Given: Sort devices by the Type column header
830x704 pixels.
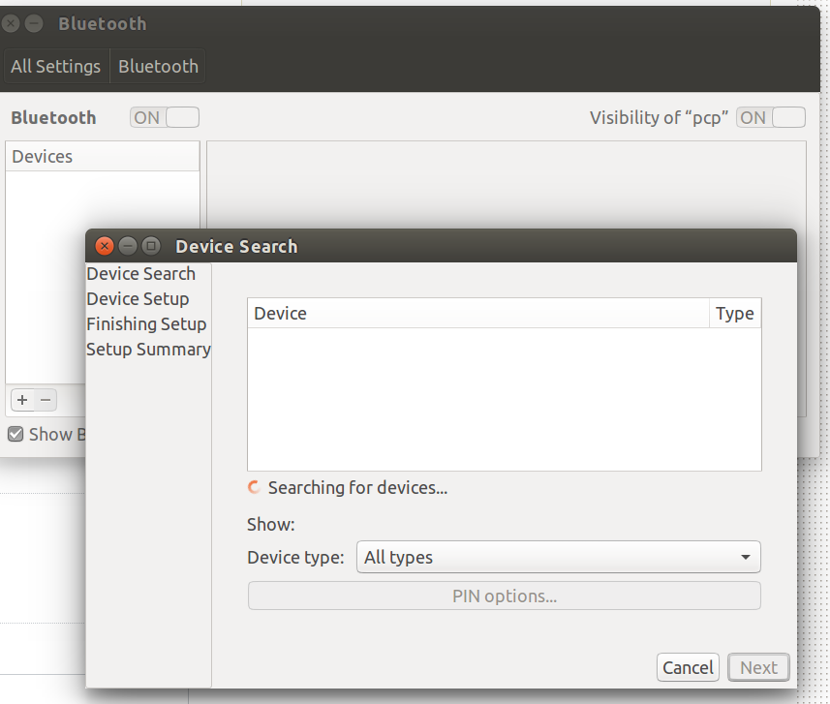Looking at the screenshot, I should click(x=734, y=314).
